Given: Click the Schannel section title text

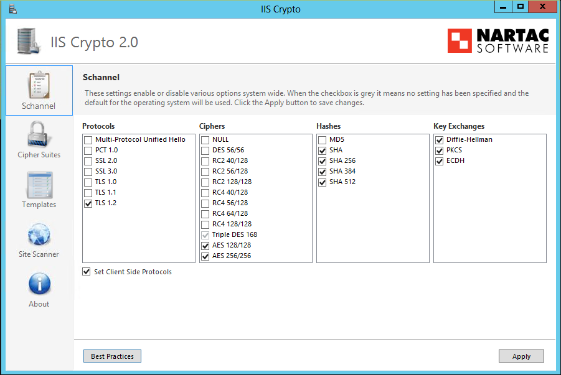Looking at the screenshot, I should (101, 77).
